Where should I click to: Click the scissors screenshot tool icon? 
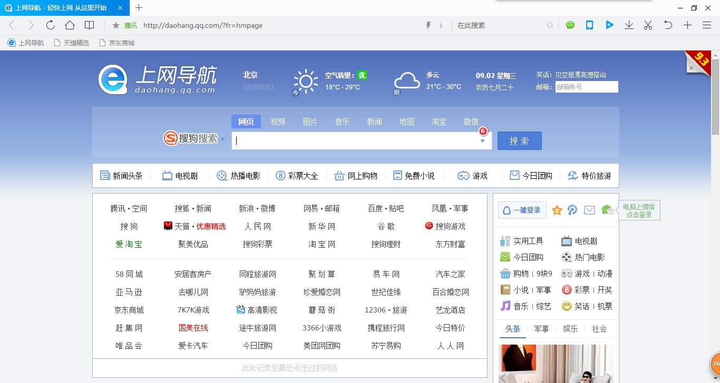[x=648, y=25]
